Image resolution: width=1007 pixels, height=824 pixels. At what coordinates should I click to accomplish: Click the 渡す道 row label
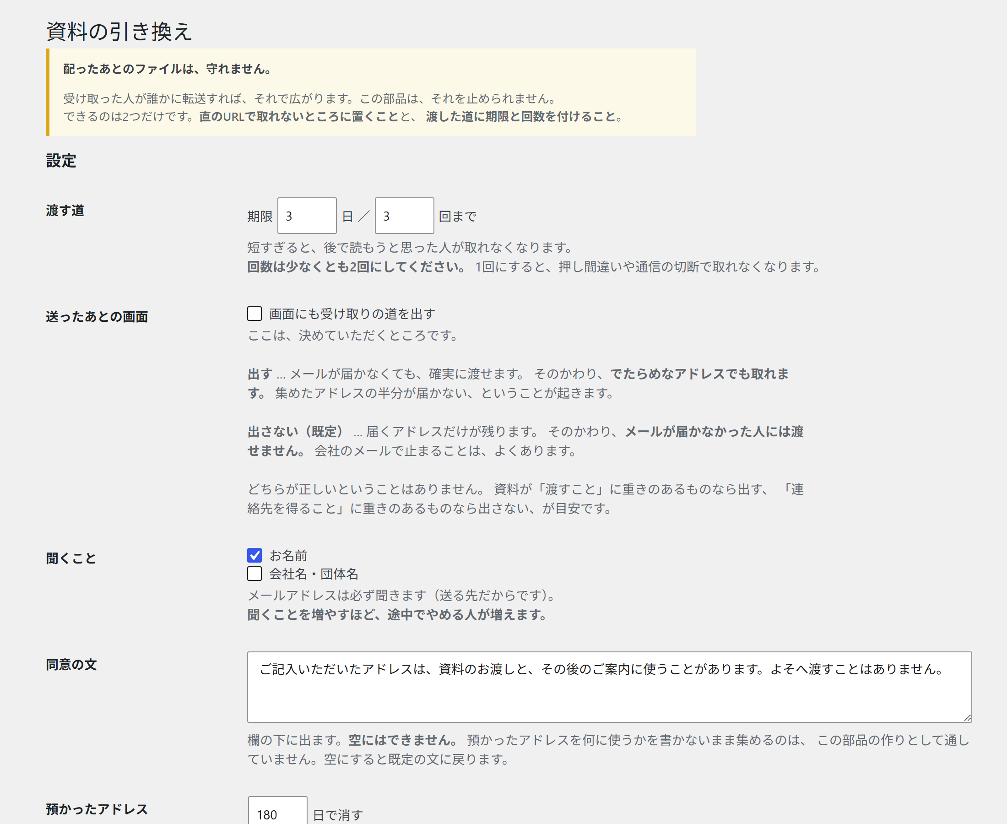click(x=65, y=210)
